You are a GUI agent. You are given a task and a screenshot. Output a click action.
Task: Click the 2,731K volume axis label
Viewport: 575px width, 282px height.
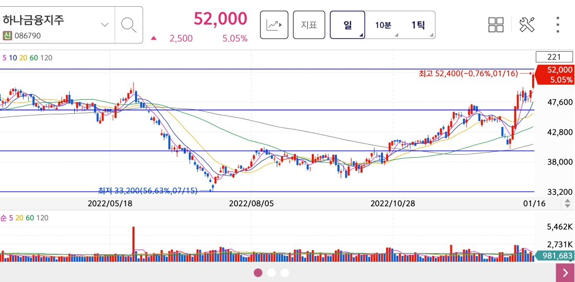coord(559,244)
